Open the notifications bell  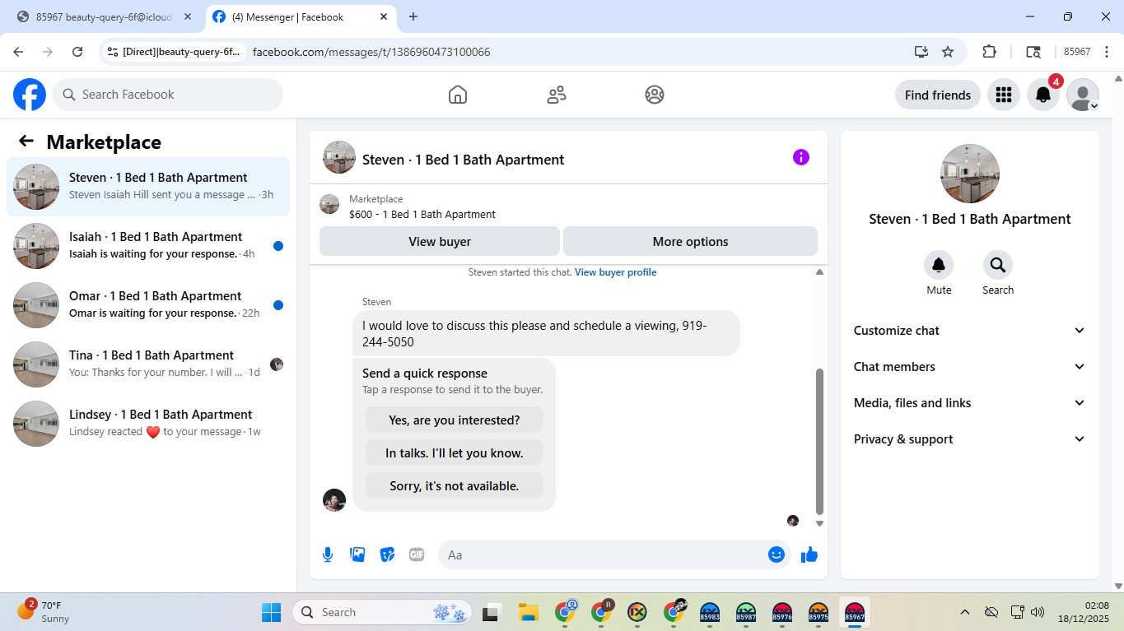click(x=1042, y=95)
